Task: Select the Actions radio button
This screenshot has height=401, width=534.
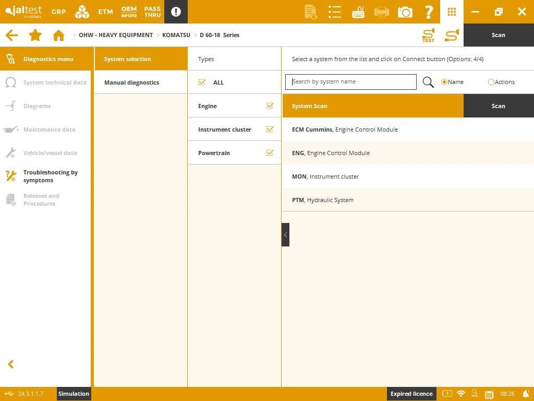Action: 491,82
